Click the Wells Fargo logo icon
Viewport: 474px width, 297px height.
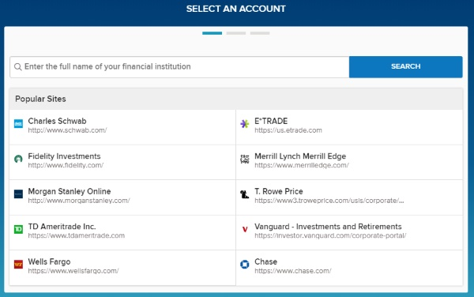18,265
